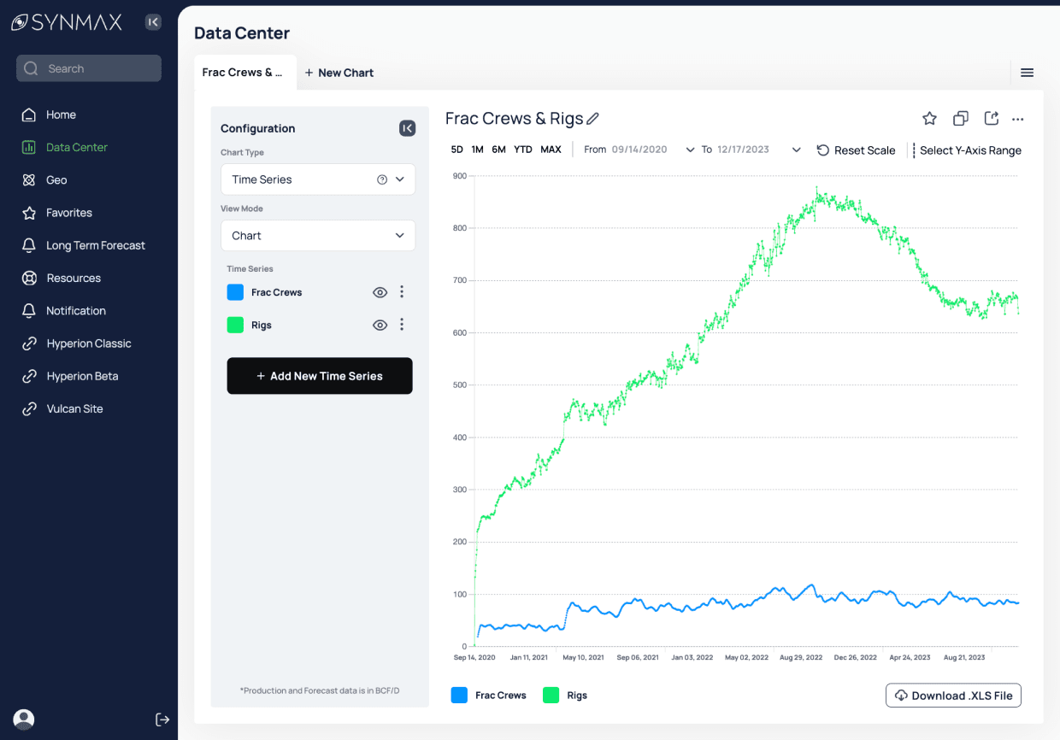Duplicate the chart using copy icon

[x=960, y=119]
